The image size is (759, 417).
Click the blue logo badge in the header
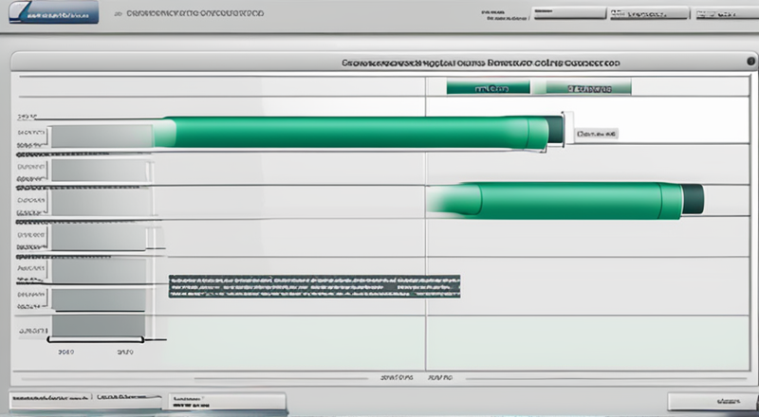click(54, 13)
